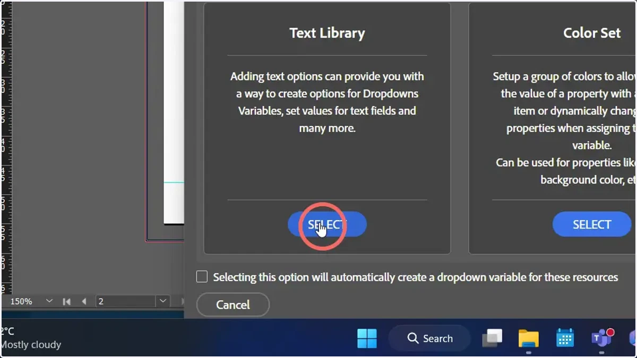Click the text 'Setup a group of colors'
Viewport: 637px width, 358px height.
(x=547, y=76)
